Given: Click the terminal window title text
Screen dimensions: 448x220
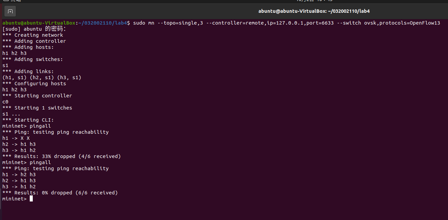Looking at the screenshot, I should [x=314, y=11].
